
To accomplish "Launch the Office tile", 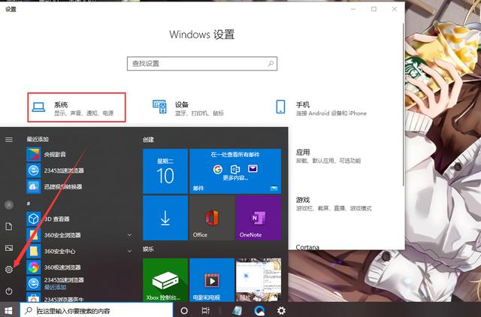I will pyautogui.click(x=212, y=218).
